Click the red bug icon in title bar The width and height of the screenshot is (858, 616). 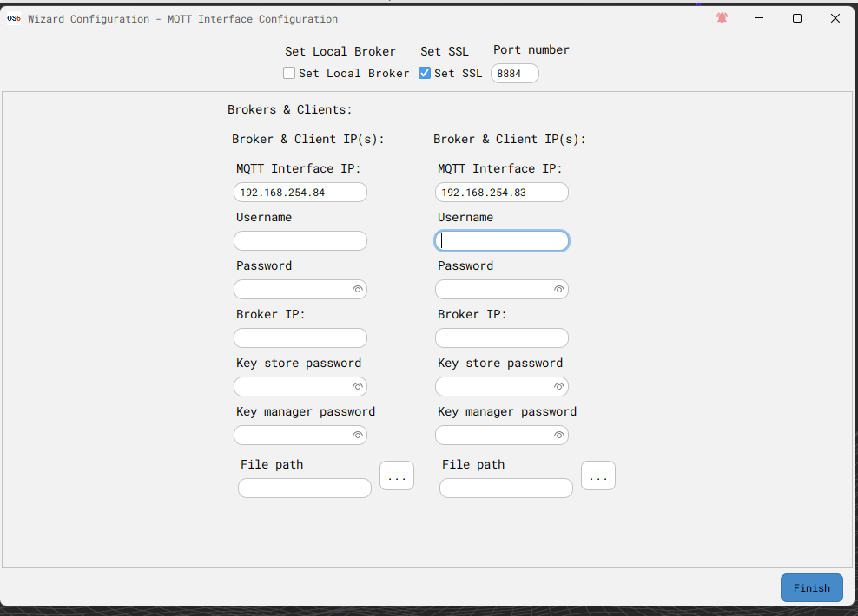tap(722, 18)
